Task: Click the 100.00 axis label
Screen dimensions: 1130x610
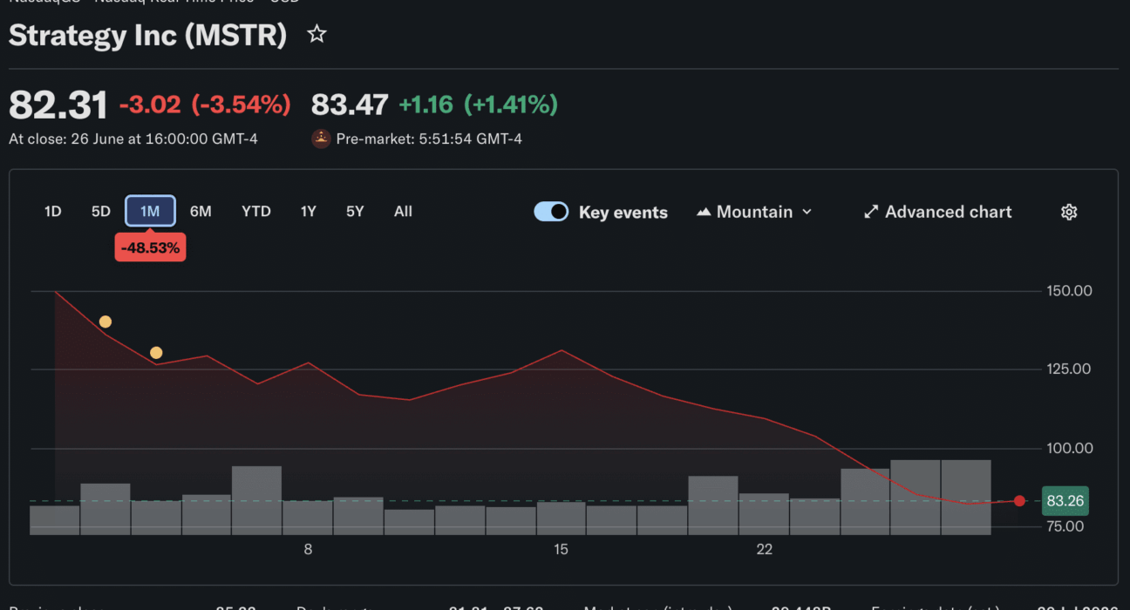Action: click(1069, 448)
